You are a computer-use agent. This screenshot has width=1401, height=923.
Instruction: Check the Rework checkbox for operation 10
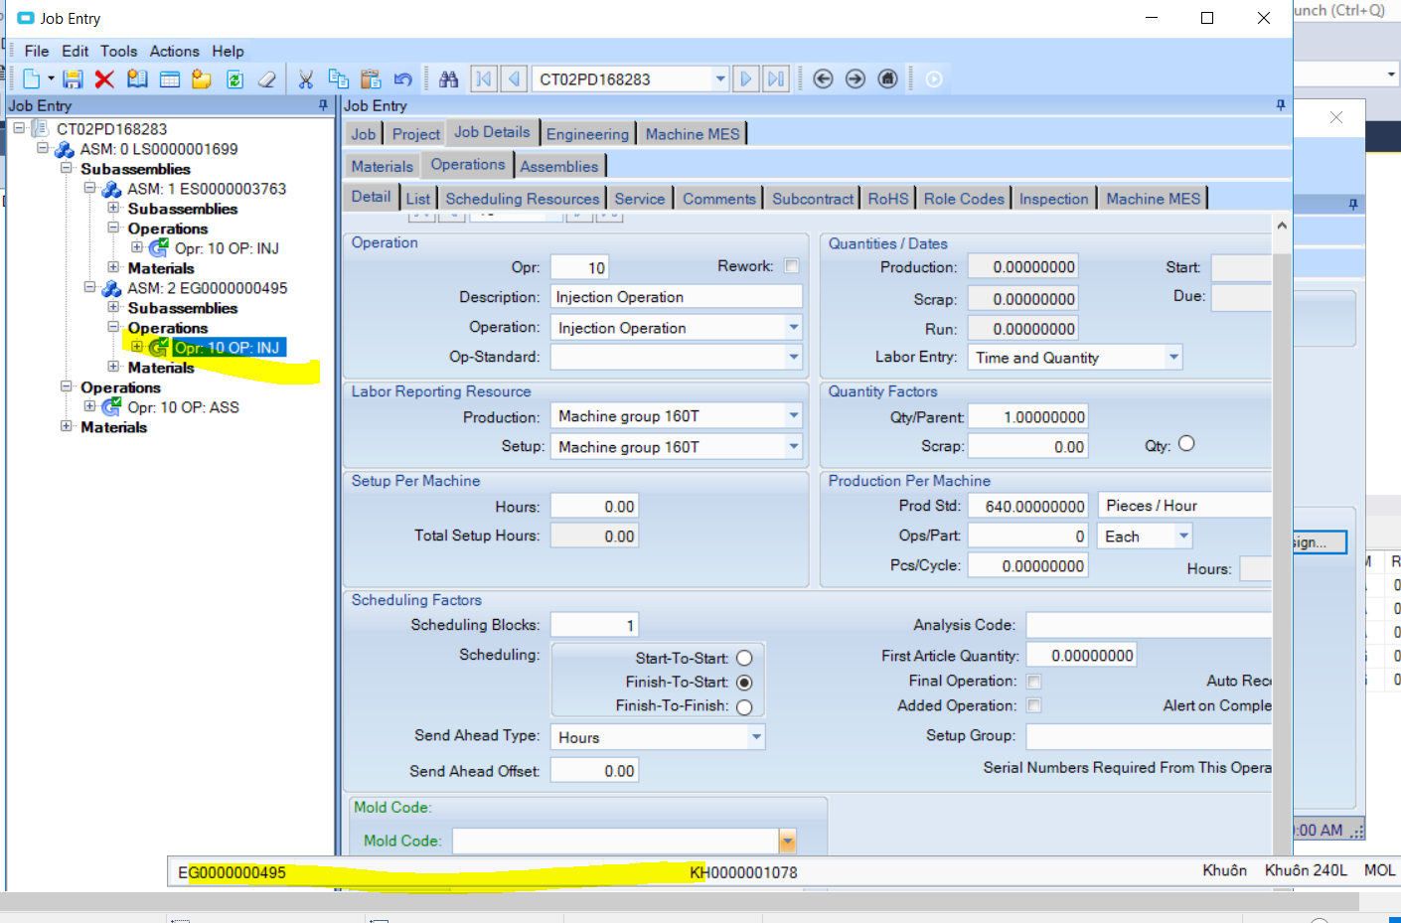790,266
